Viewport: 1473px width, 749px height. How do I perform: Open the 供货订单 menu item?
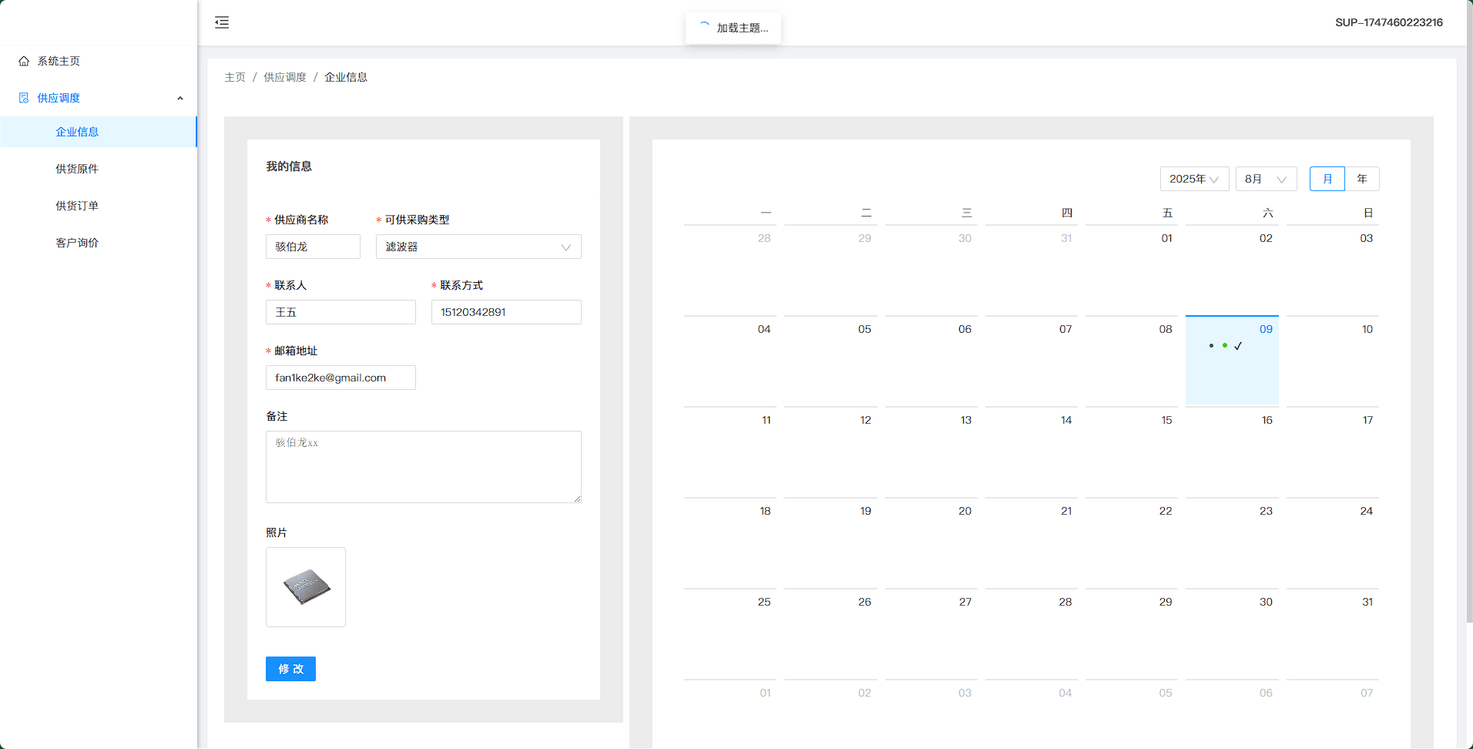pos(77,206)
